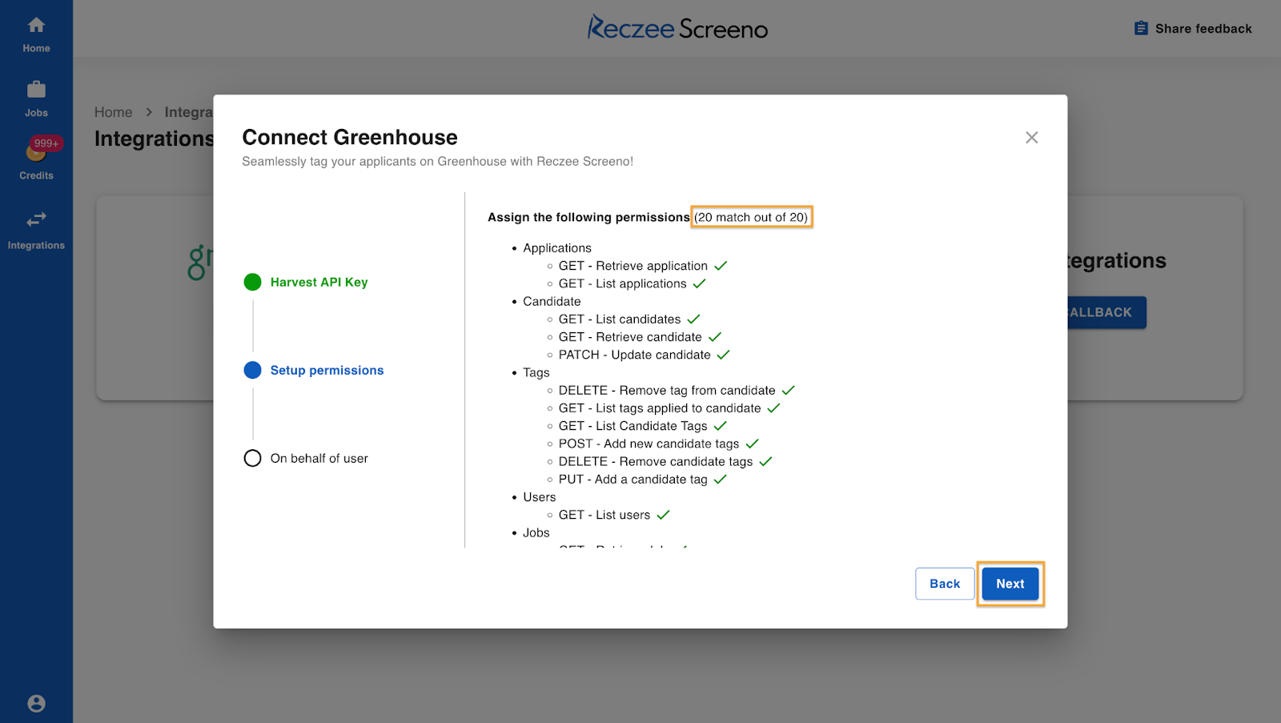Click checkmark beside Remove candidate tags
This screenshot has height=723, width=1281.
(765, 461)
